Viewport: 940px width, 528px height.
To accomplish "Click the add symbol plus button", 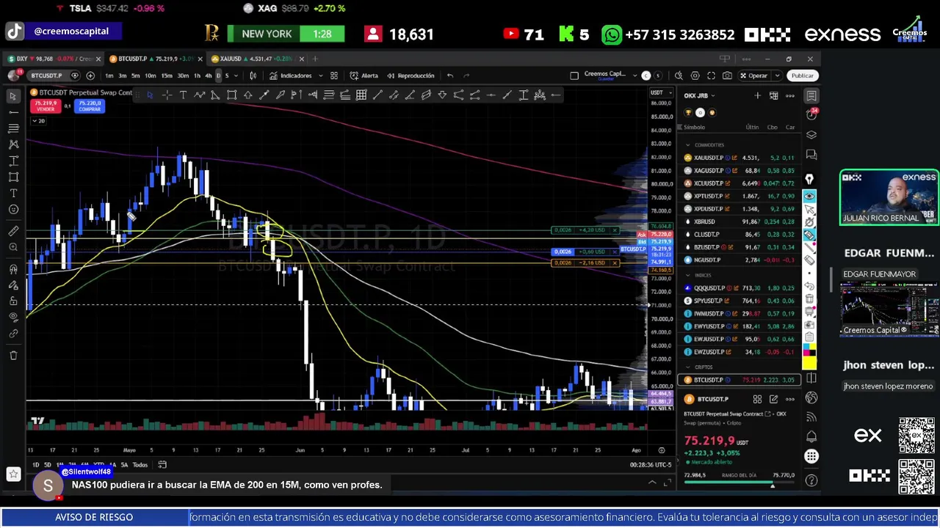I will [90, 76].
